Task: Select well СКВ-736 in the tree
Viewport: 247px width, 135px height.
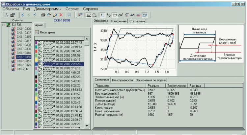Action: 22,69
